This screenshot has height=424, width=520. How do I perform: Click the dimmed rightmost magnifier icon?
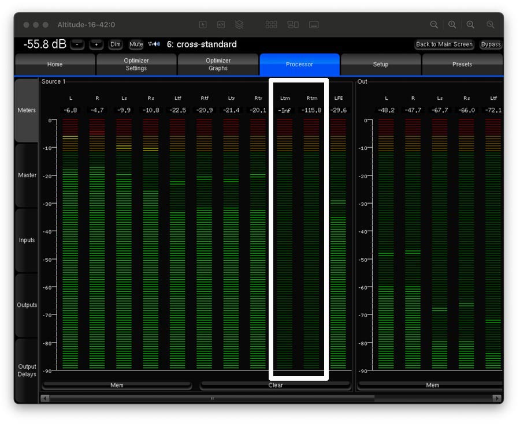click(491, 24)
